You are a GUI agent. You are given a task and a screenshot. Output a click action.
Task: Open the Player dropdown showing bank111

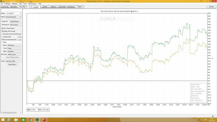[14, 13]
